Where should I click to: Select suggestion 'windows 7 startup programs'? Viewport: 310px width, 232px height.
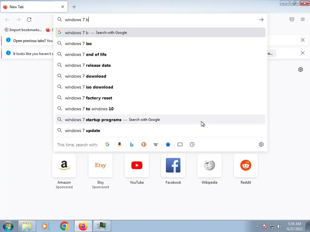point(160,120)
